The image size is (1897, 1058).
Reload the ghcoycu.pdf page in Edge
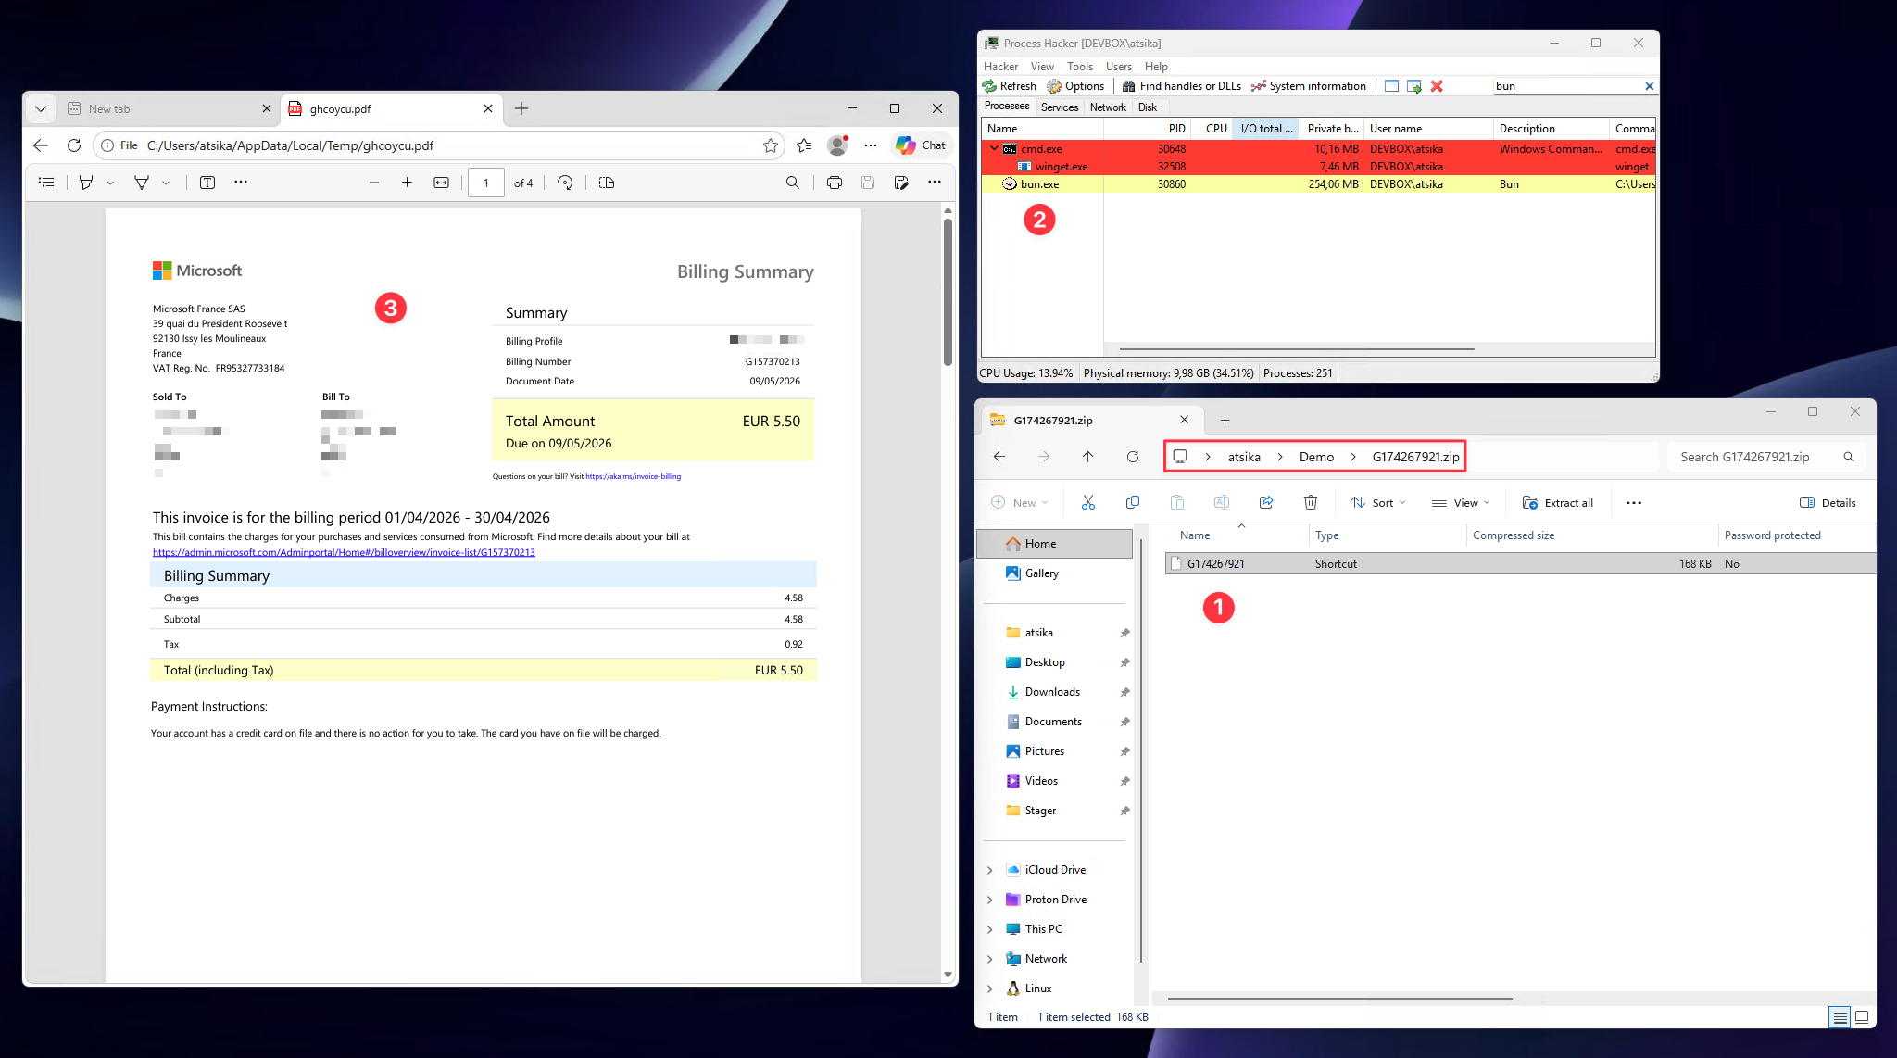[x=74, y=145]
